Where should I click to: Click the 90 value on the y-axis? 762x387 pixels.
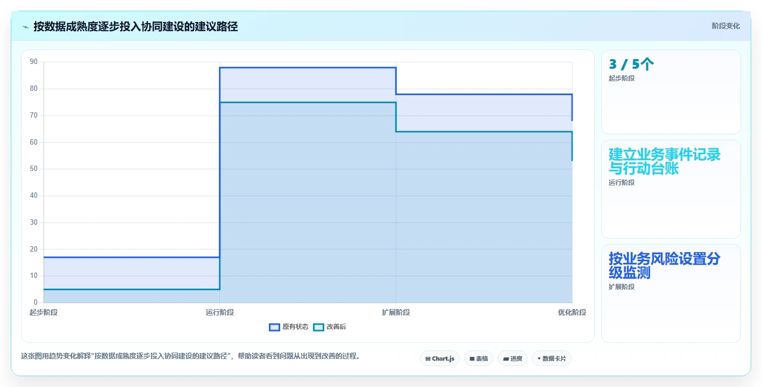[34, 62]
